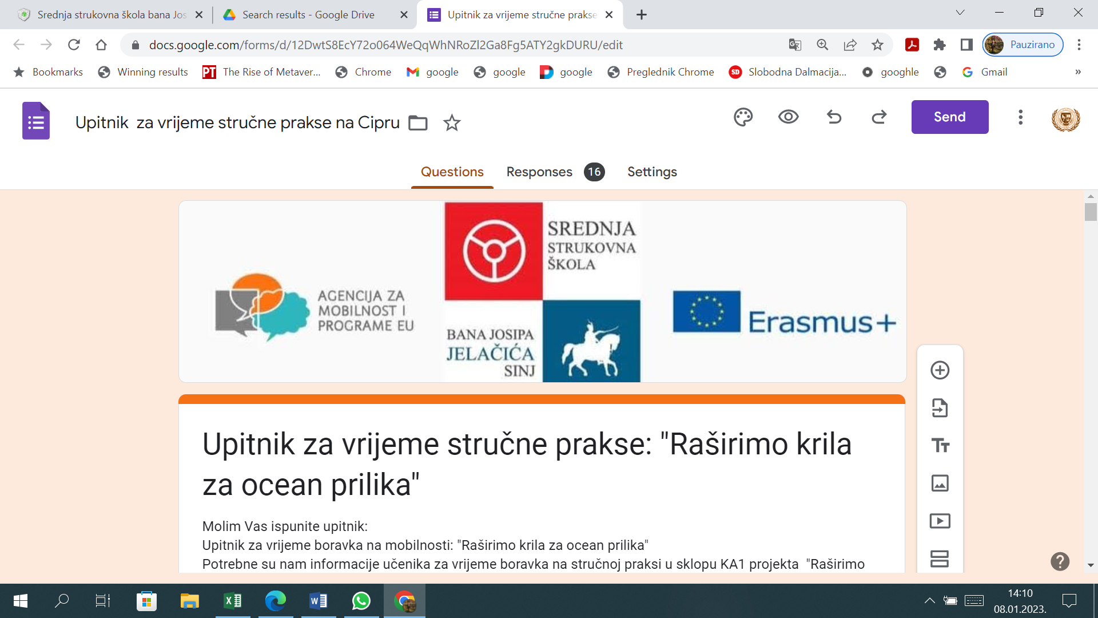This screenshot has width=1098, height=618.
Task: Open the form's more options menu
Action: click(1020, 117)
